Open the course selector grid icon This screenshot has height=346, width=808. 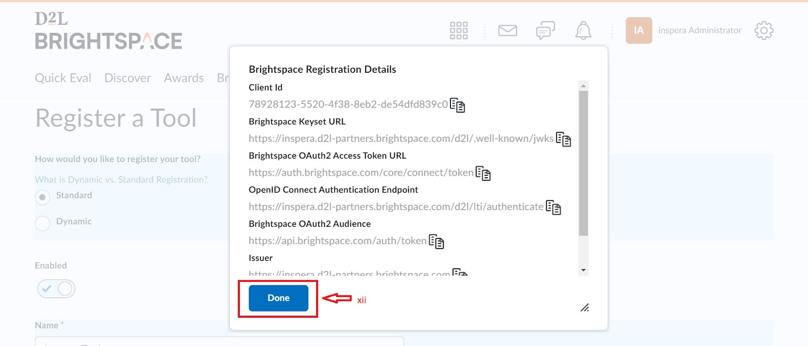[x=459, y=30]
